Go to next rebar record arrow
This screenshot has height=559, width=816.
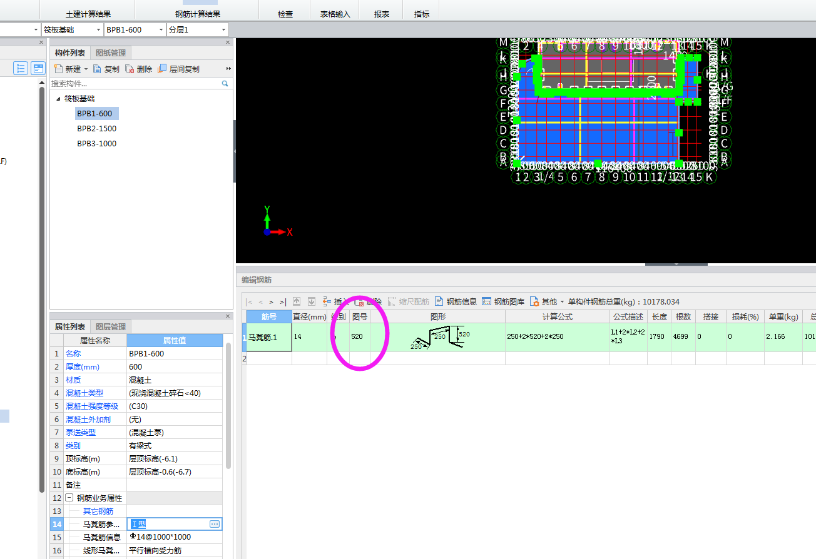(272, 301)
